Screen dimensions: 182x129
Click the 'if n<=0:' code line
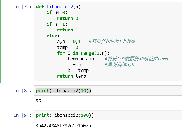coord(57,12)
